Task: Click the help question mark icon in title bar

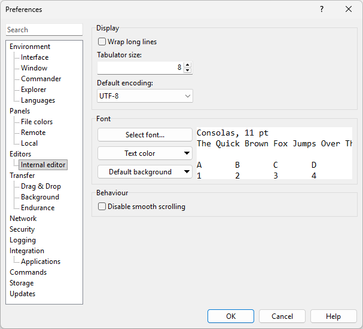Action: [x=321, y=9]
